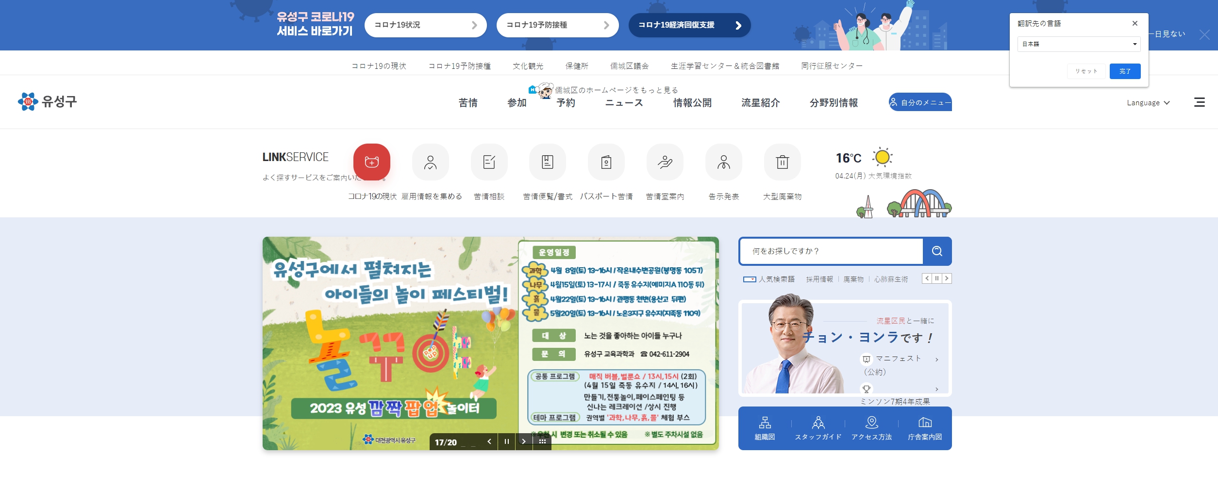Show next banner slide
This screenshot has height=488, width=1218.
pos(524,441)
